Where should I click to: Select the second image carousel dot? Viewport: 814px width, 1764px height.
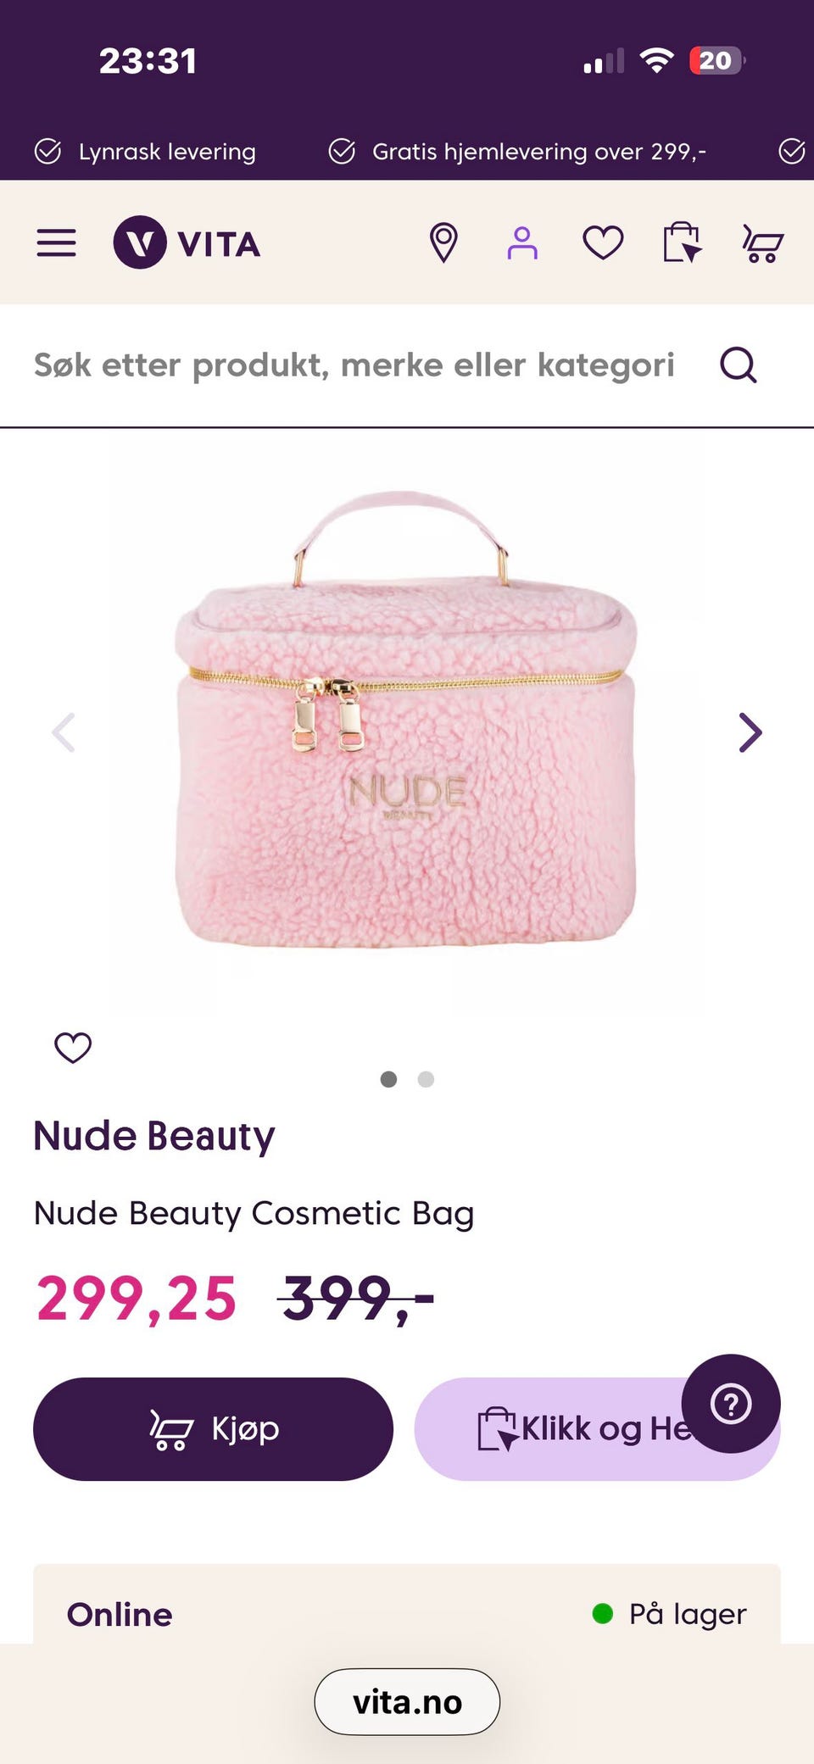(427, 1079)
